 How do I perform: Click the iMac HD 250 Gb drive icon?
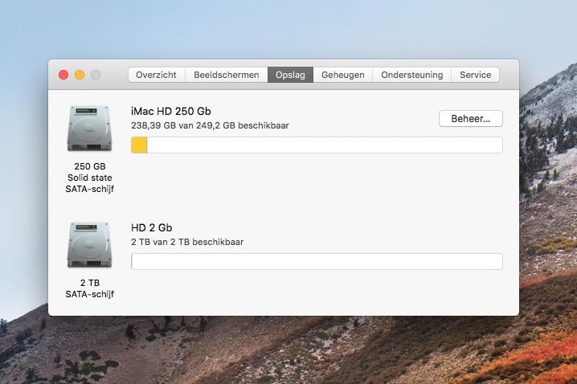pyautogui.click(x=89, y=128)
